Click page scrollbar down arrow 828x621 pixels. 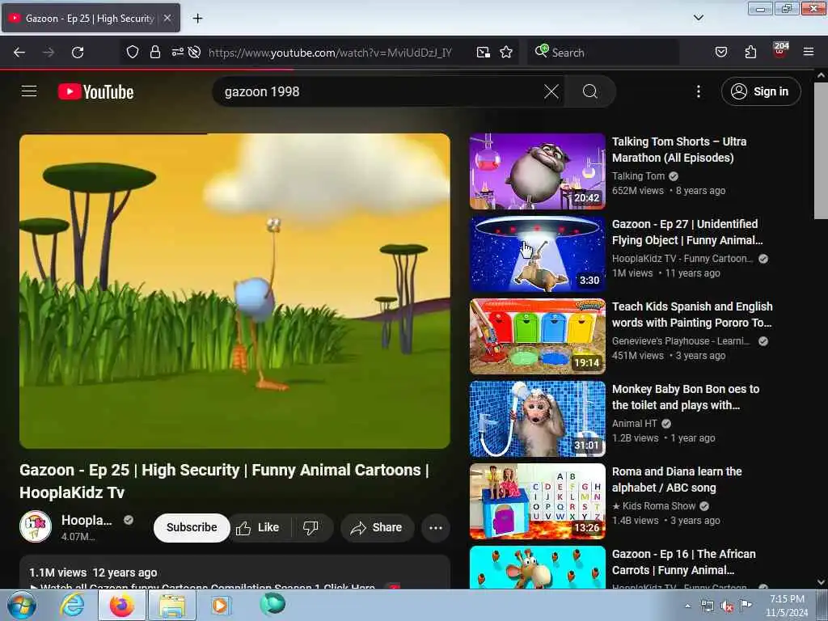[x=821, y=582]
